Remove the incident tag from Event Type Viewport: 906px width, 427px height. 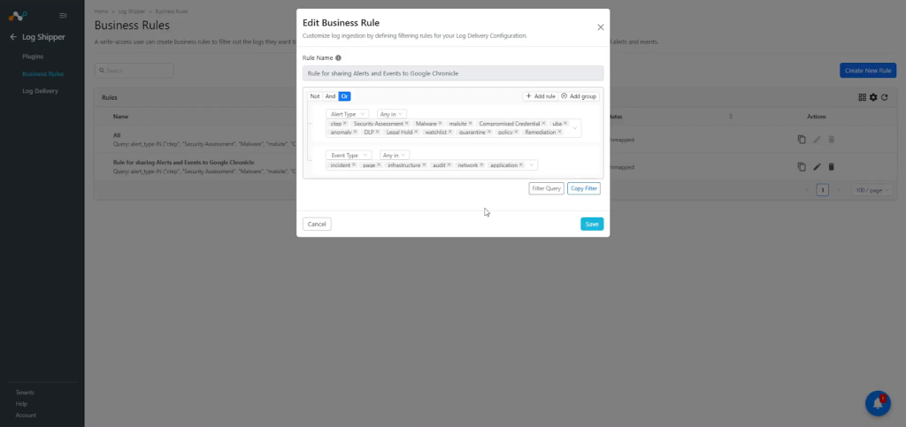[x=354, y=165]
